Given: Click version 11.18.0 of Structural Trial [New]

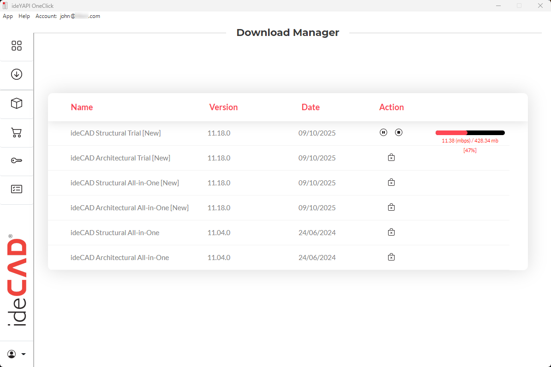Looking at the screenshot, I should (219, 133).
